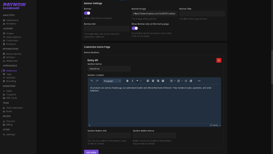
Task: Expand the numbered list style dropdown arrow
Action: (182, 81)
